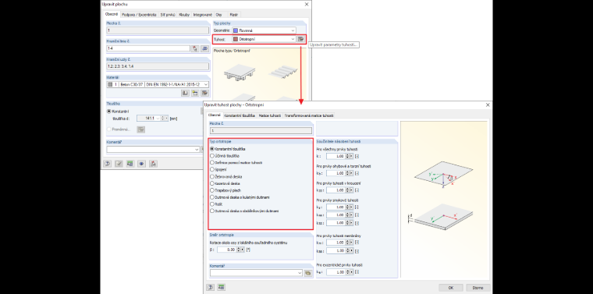Click OK in stiffness dialog
This screenshot has height=294, width=593.
(451, 288)
